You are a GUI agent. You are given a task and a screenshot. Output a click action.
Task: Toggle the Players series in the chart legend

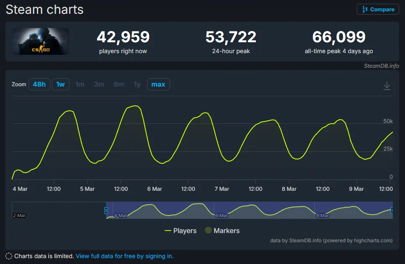click(181, 231)
